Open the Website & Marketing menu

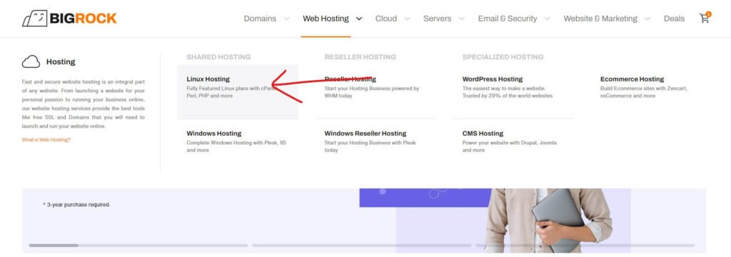(x=600, y=19)
